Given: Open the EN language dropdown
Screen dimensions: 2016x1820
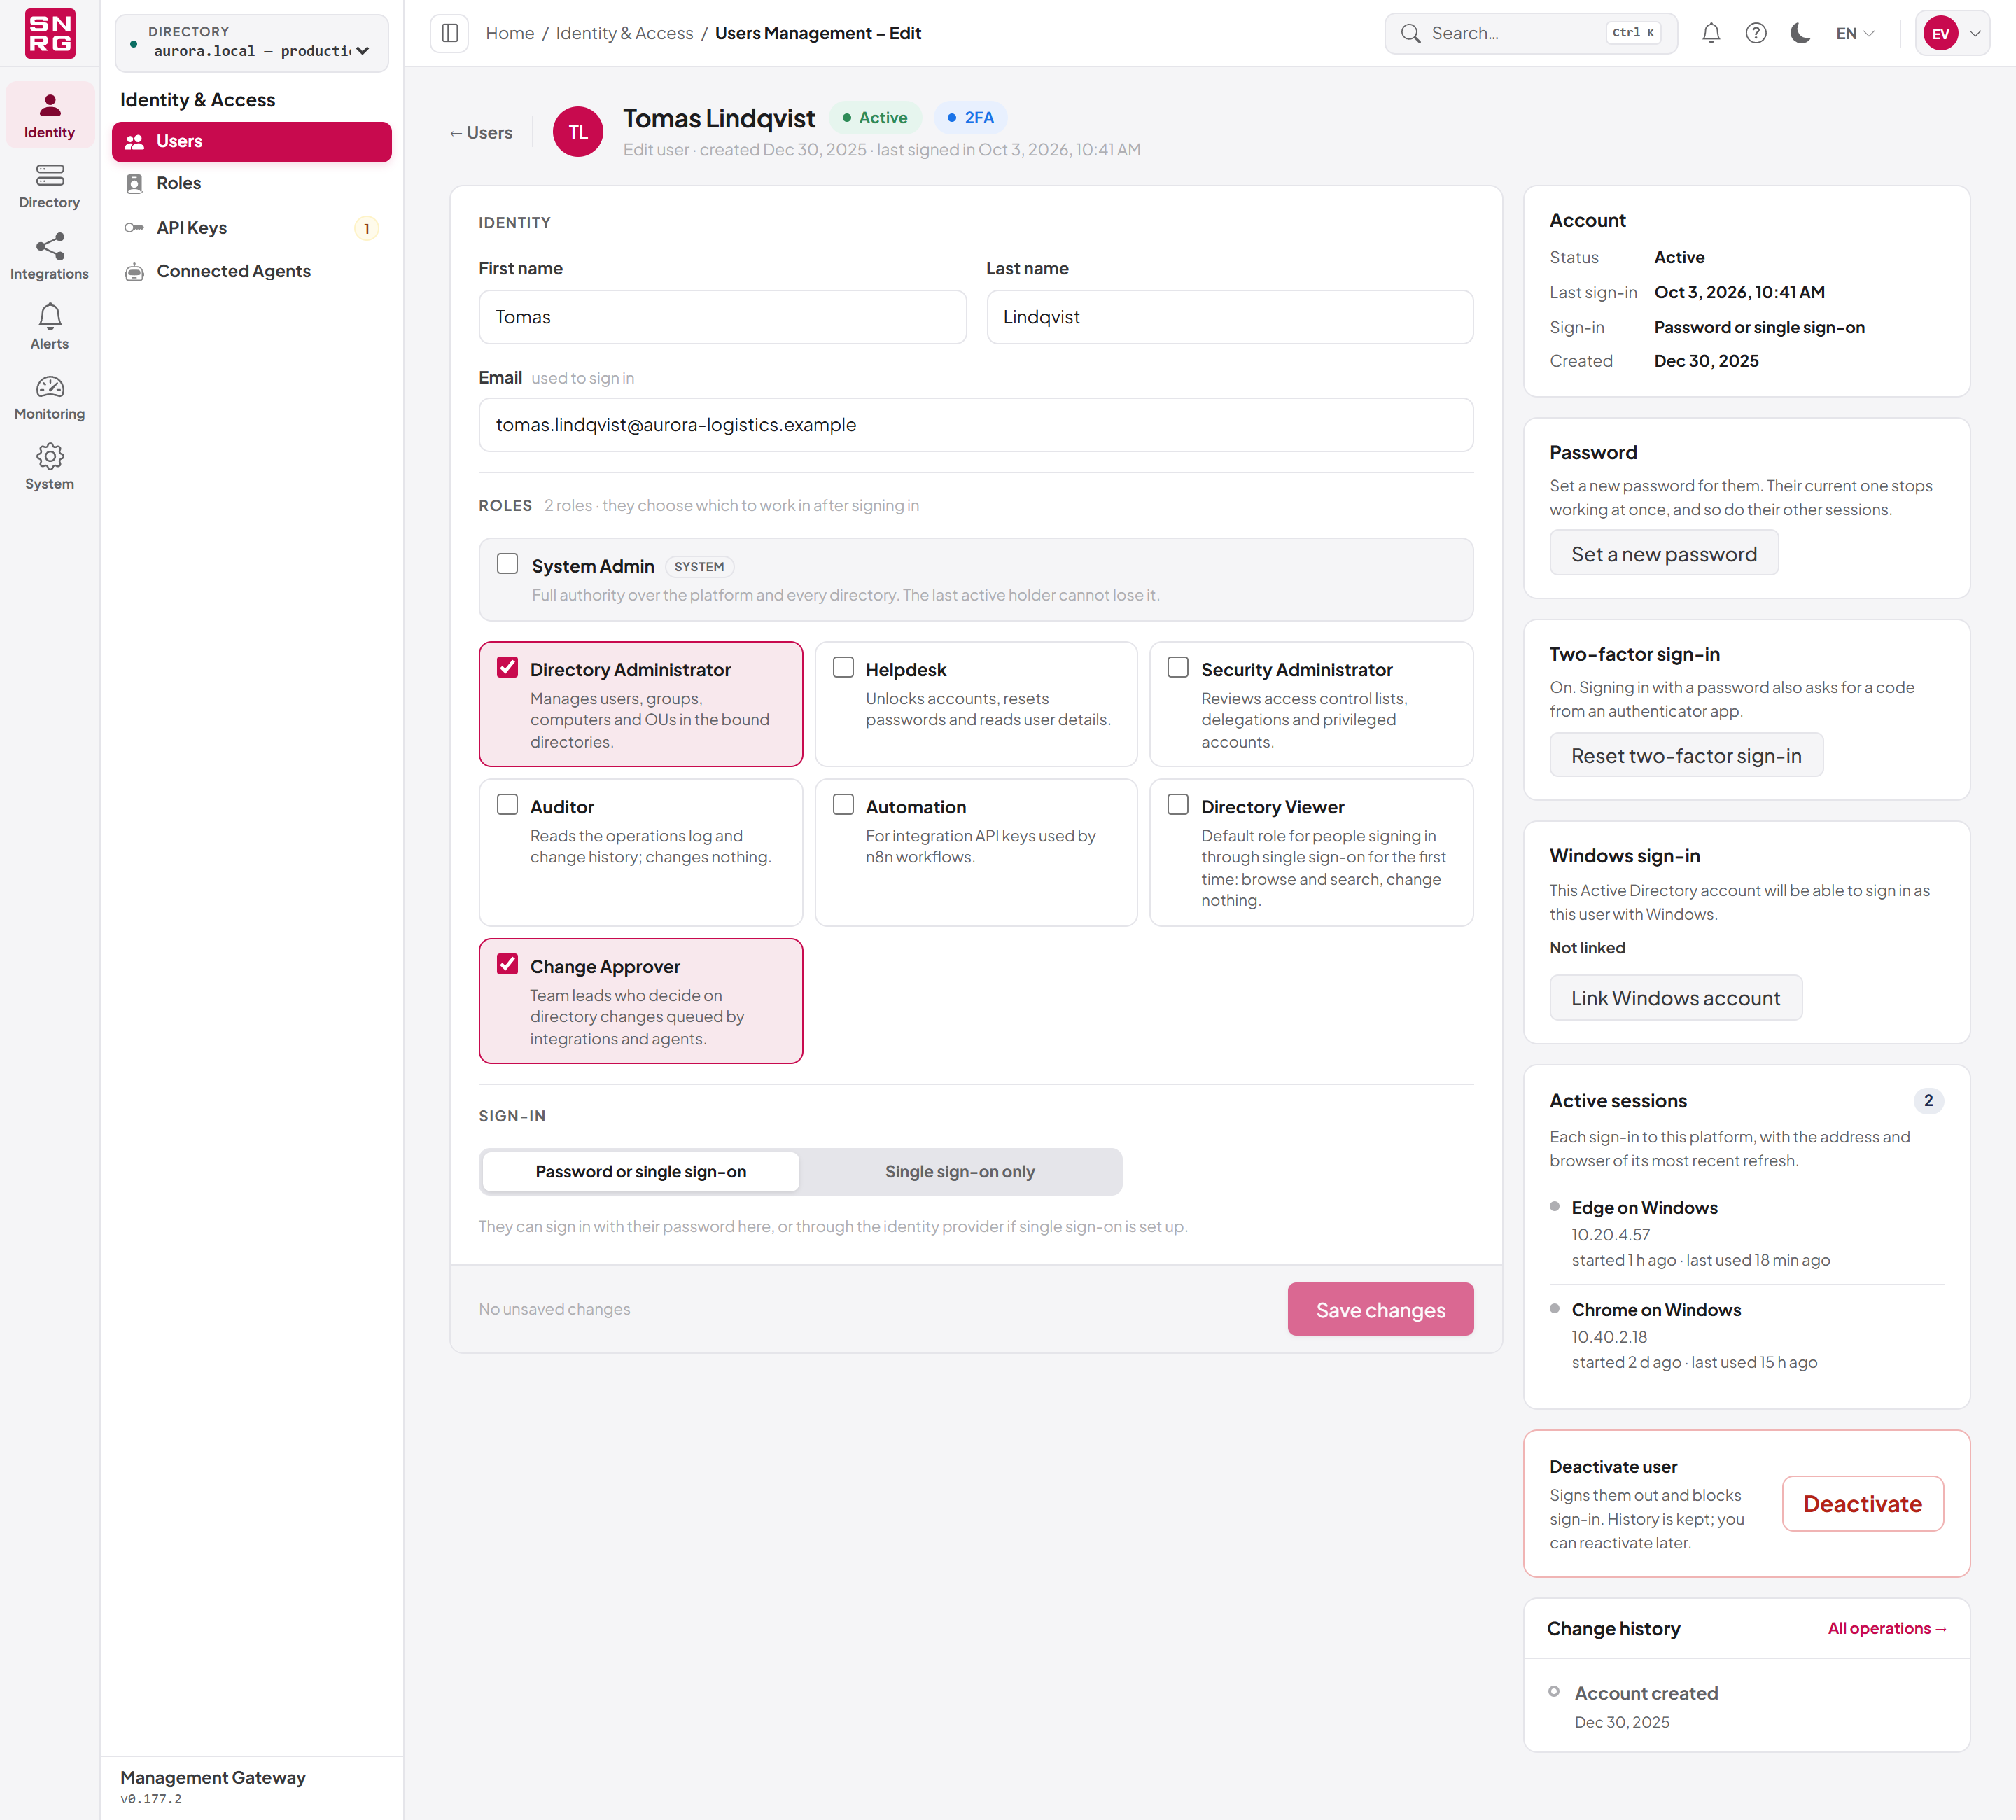Looking at the screenshot, I should (1855, 33).
